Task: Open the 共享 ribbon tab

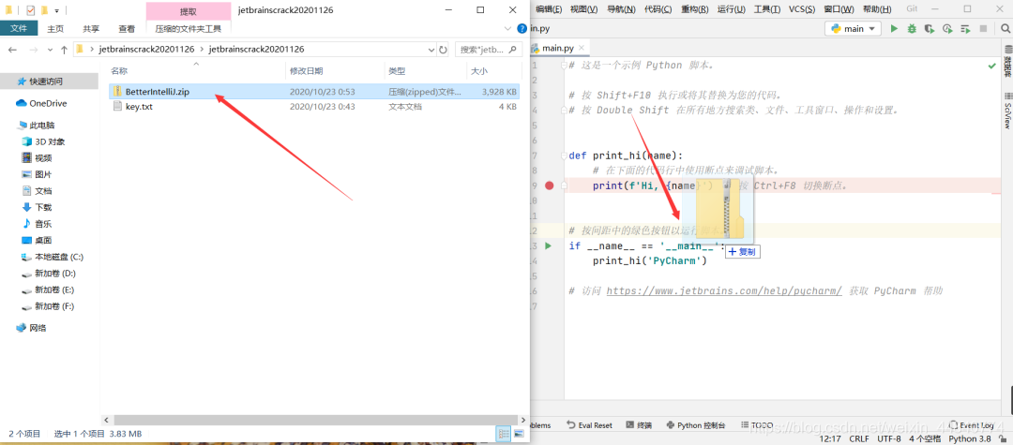Action: pyautogui.click(x=91, y=29)
